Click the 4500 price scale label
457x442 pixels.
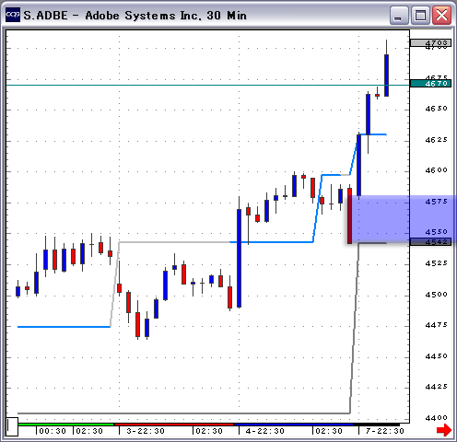tap(437, 295)
